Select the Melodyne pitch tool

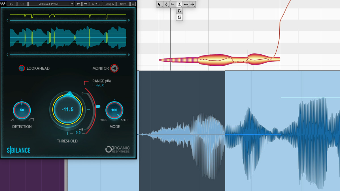point(166,4)
